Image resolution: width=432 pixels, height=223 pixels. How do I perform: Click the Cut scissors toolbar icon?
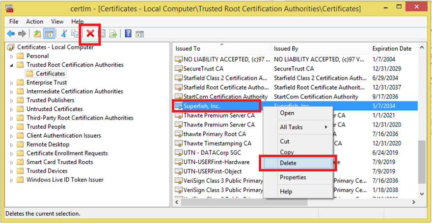[64, 34]
